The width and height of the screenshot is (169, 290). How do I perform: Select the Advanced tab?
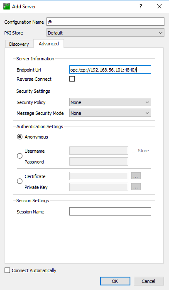[x=49, y=44]
